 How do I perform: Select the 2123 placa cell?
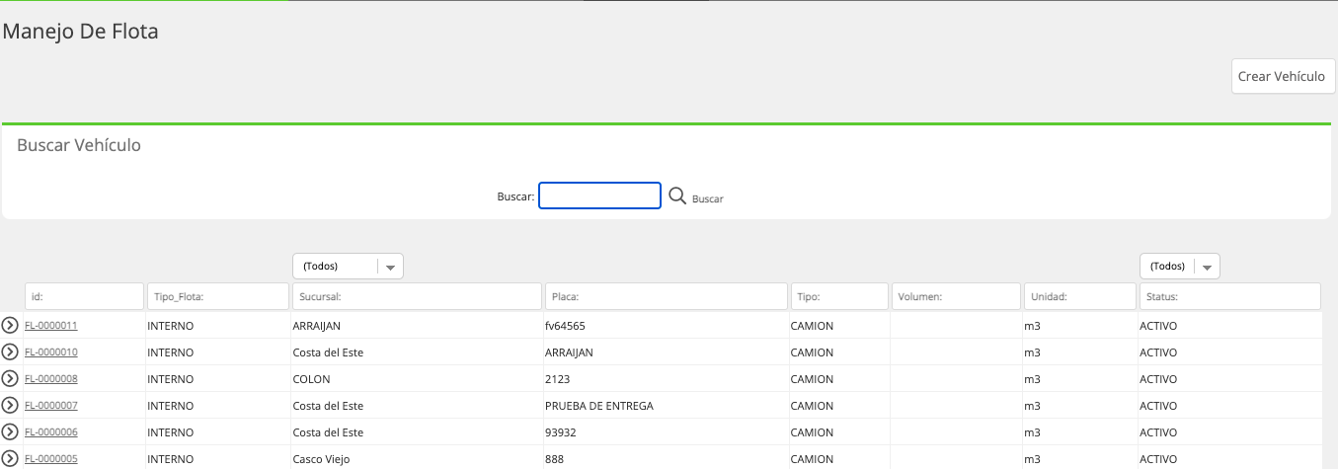point(558,378)
